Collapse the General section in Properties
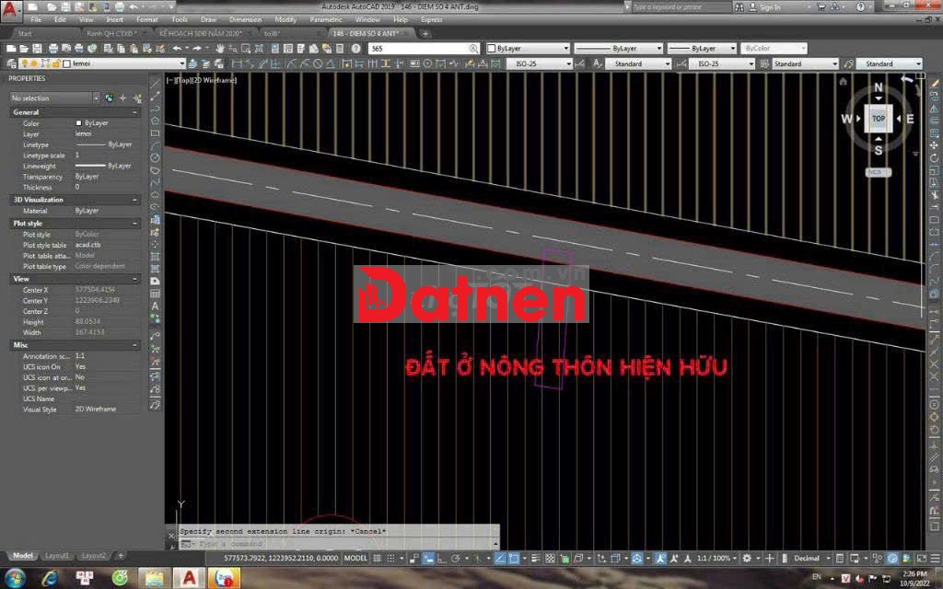This screenshot has width=943, height=589. coord(134,112)
